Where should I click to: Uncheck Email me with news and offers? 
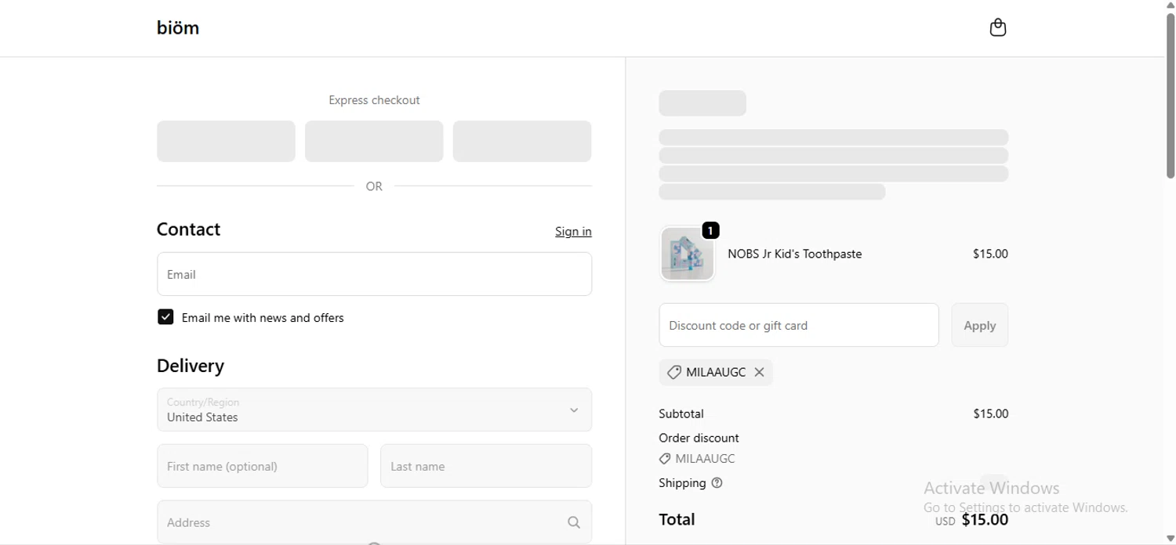tap(165, 317)
